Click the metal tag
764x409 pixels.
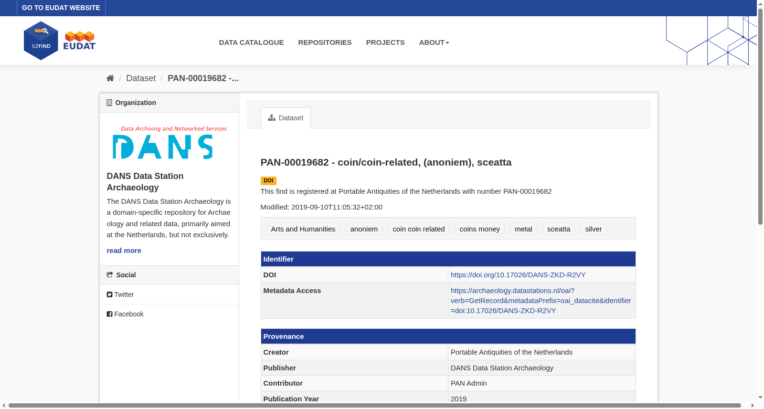523,229
